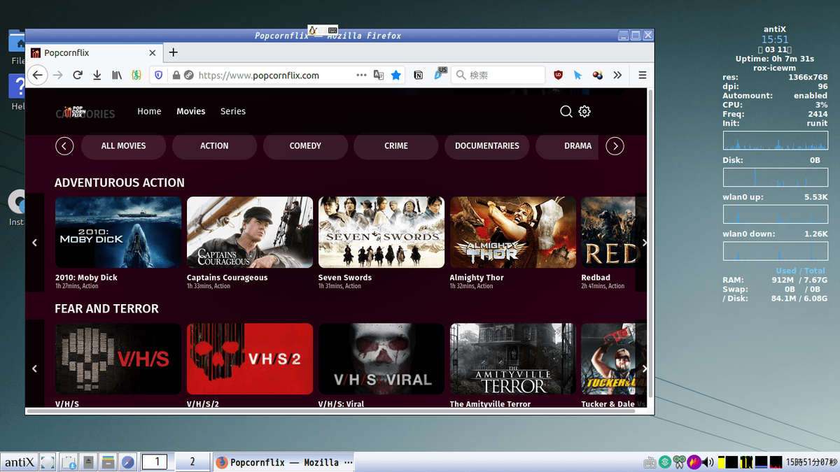Click the Seven Swords title text
Screen dimensions: 840x472
[x=345, y=278]
